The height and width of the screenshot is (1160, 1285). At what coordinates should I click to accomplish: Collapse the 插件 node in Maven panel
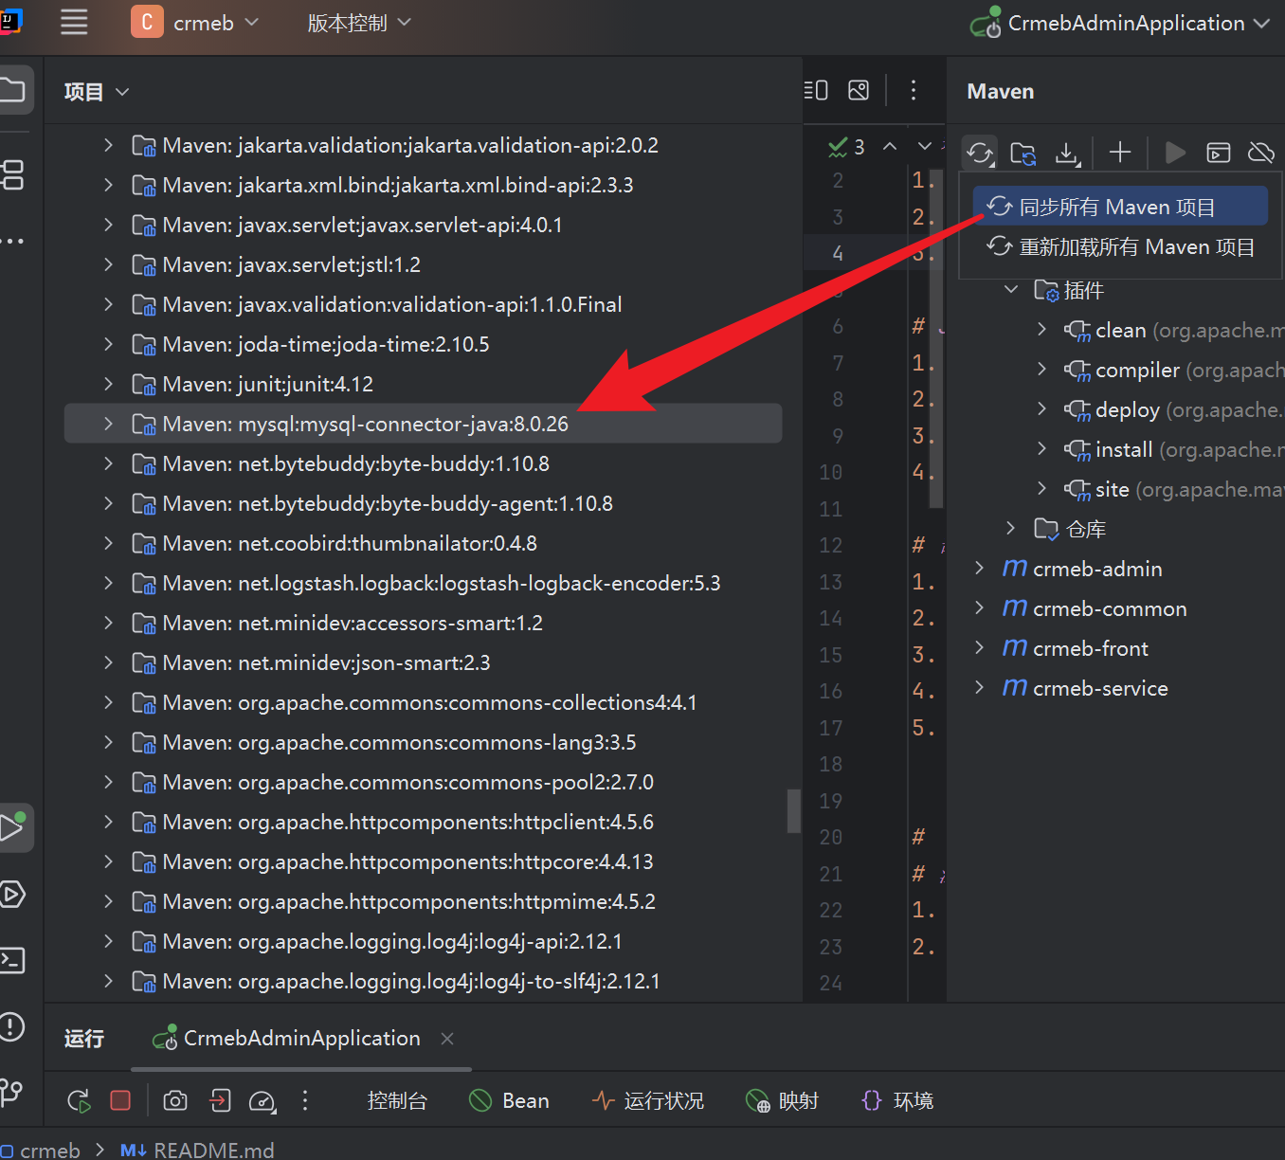coord(1011,289)
